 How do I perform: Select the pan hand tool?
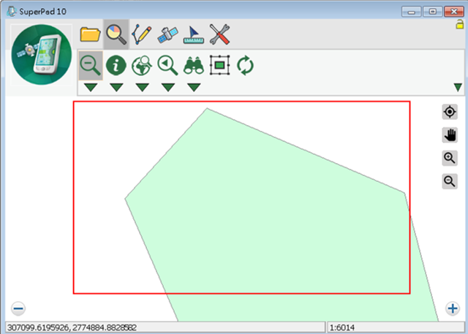450,134
